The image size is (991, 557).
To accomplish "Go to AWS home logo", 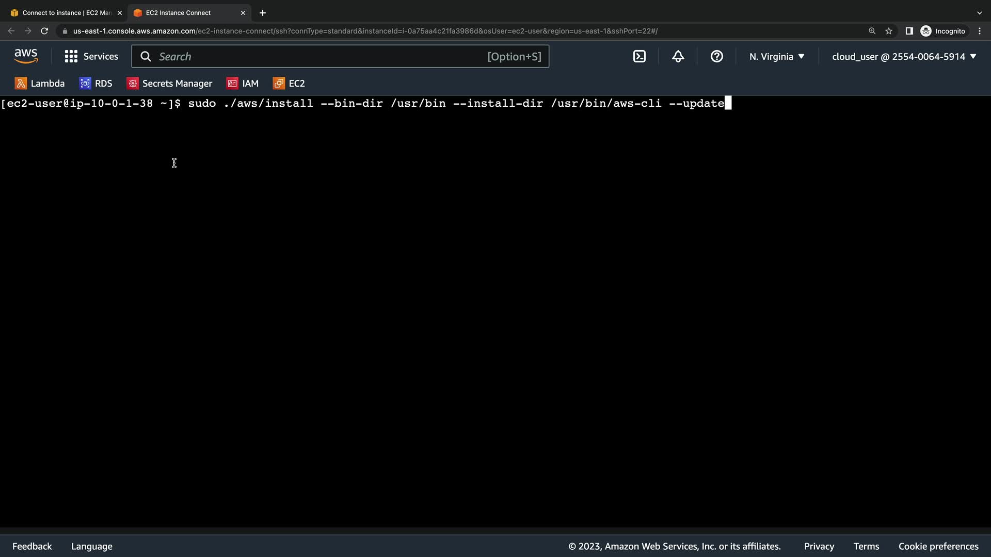I will (x=26, y=56).
